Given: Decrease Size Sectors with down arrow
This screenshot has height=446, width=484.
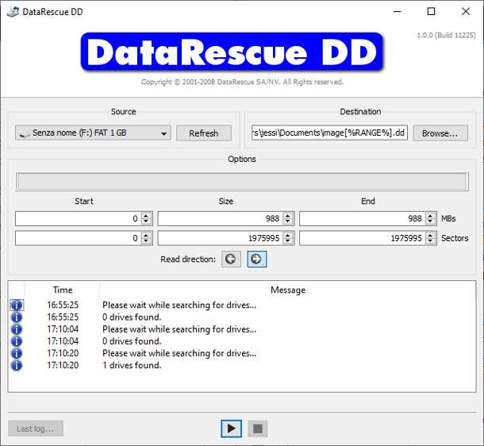Looking at the screenshot, I should point(288,241).
